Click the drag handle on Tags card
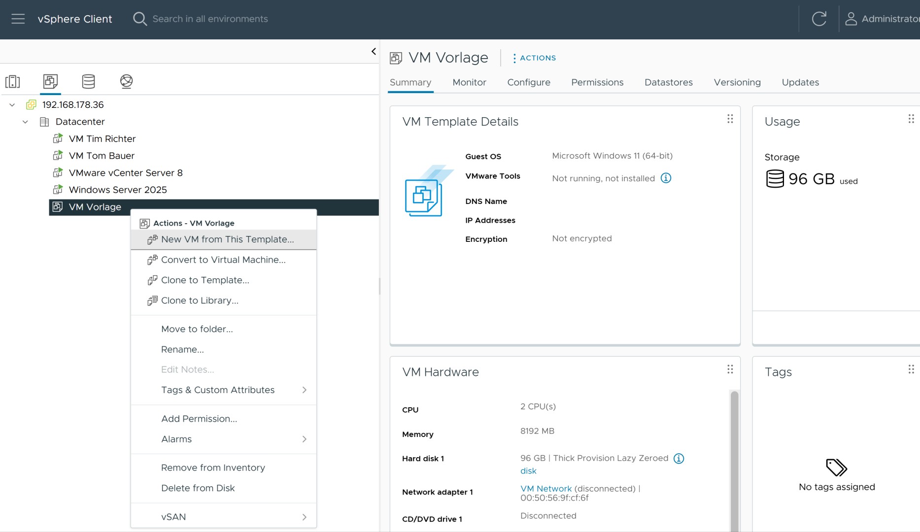920x532 pixels. pos(911,369)
